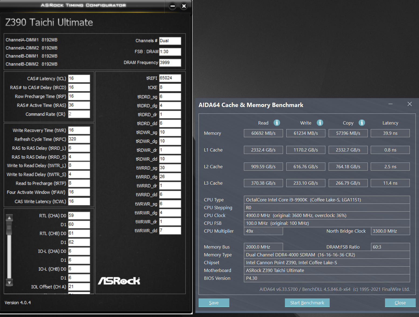This screenshot has height=317, width=419.
Task: Minimize the ASRock Timing Configurator window
Action: click(x=173, y=6)
